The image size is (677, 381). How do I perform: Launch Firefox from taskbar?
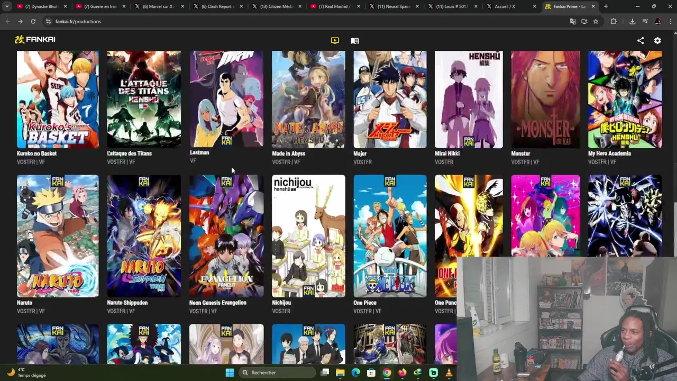[x=402, y=373]
